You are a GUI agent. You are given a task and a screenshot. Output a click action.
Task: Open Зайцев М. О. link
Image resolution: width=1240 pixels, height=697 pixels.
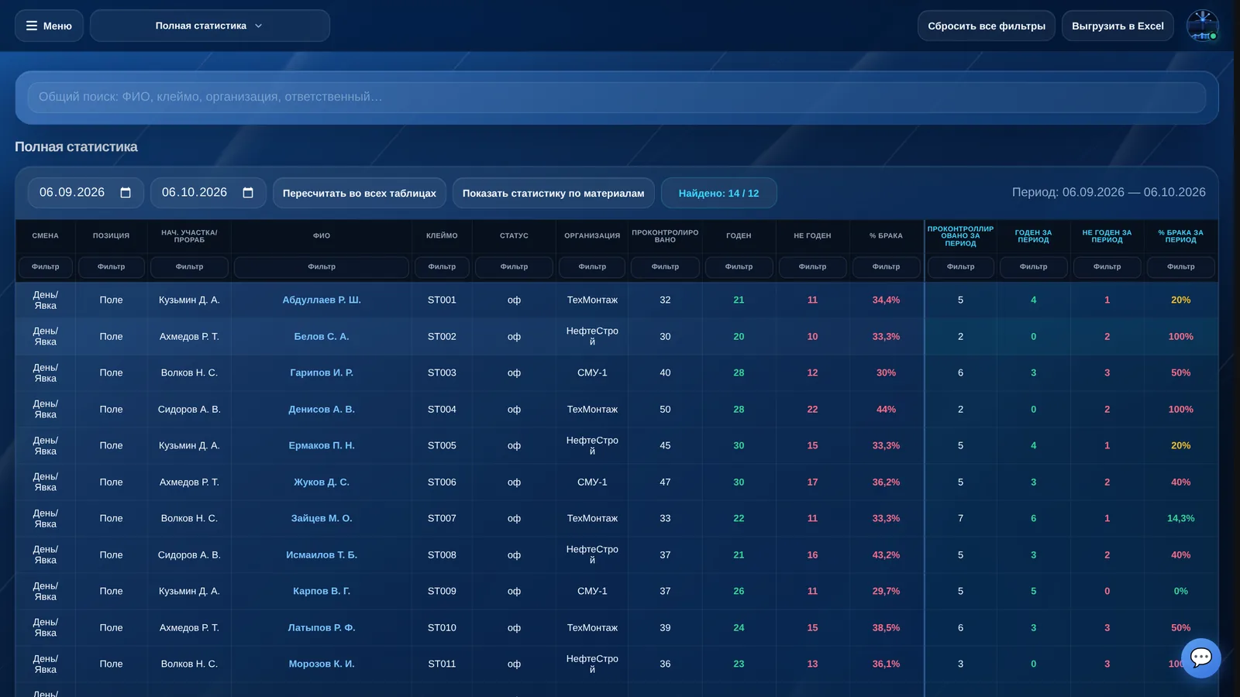(322, 518)
